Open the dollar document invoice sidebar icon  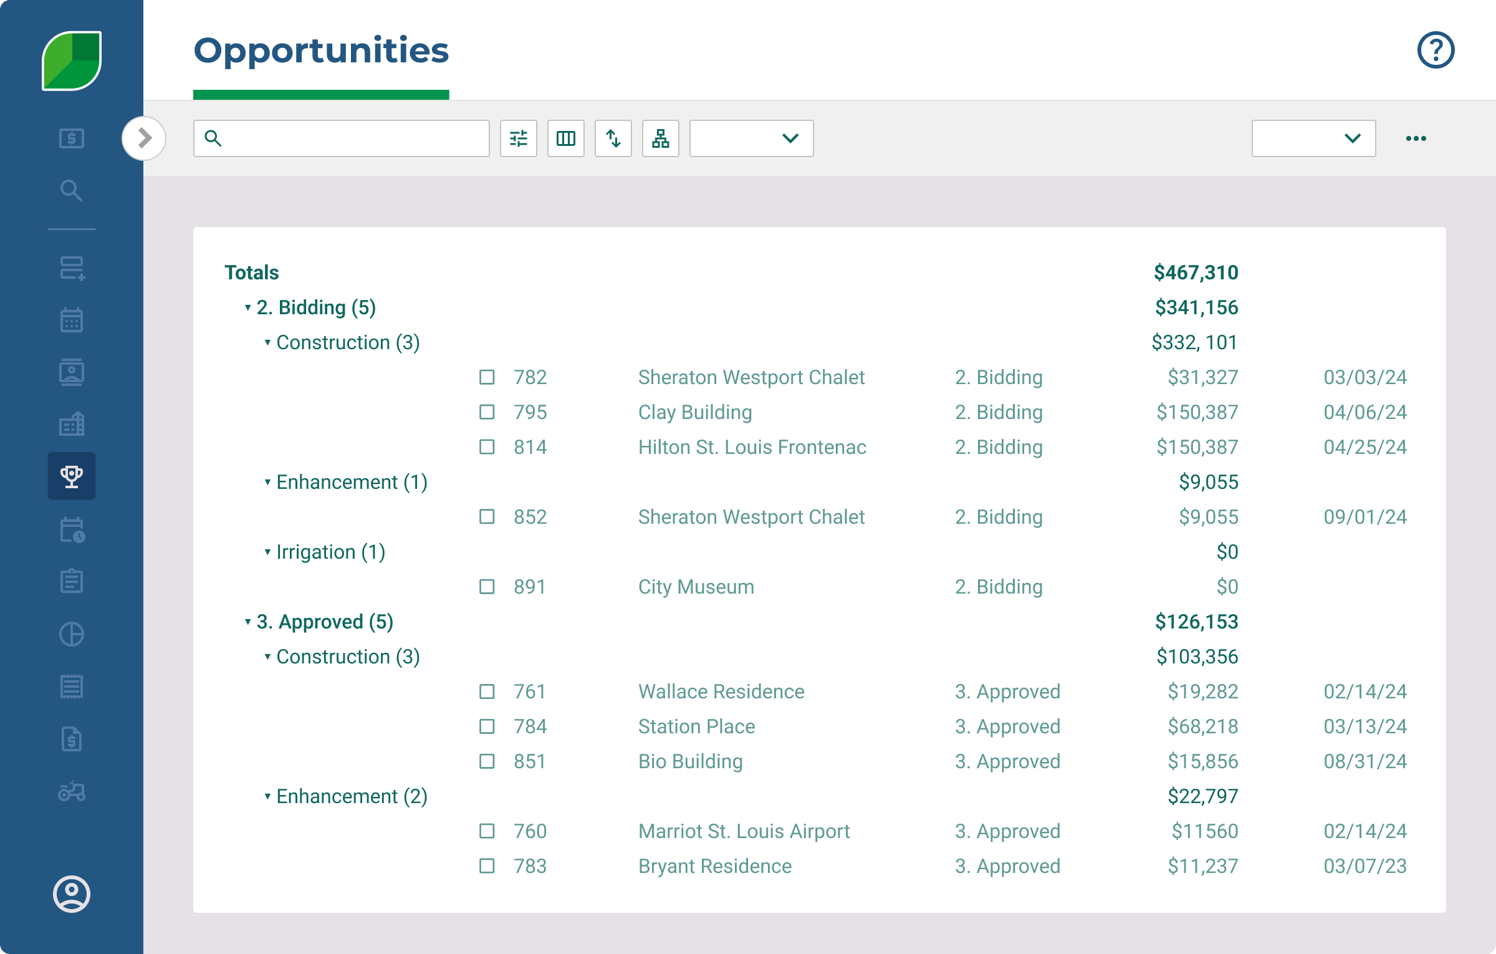tap(72, 739)
